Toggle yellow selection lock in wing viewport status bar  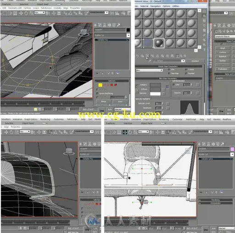[35, 109]
